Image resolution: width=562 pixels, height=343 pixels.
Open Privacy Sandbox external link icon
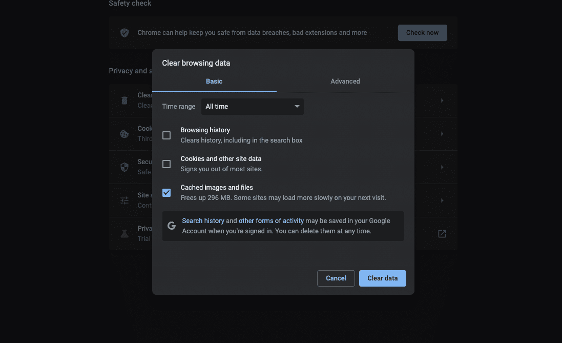[x=442, y=234]
